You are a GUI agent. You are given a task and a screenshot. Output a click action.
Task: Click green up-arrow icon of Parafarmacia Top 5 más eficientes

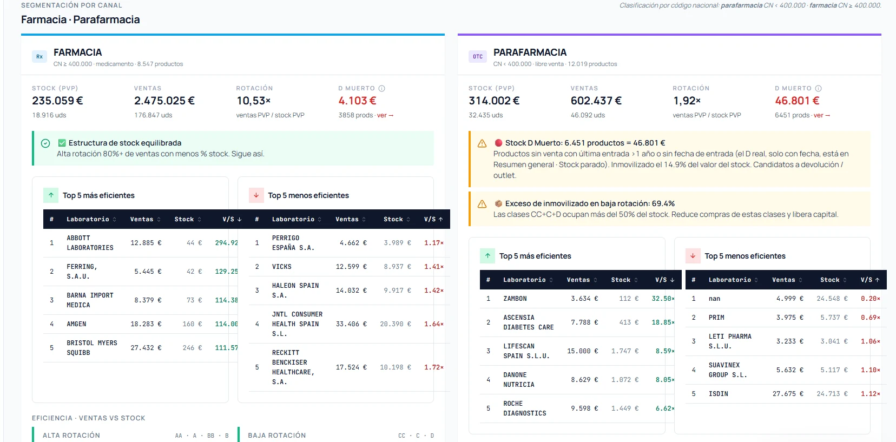pos(487,256)
